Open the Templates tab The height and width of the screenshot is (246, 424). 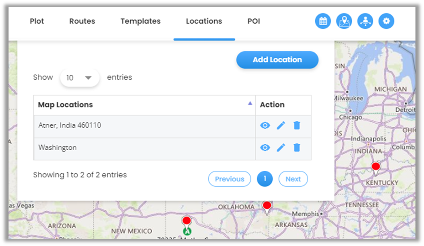(x=141, y=21)
